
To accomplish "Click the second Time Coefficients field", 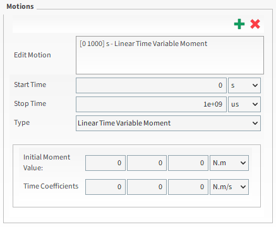I will coord(147,187).
